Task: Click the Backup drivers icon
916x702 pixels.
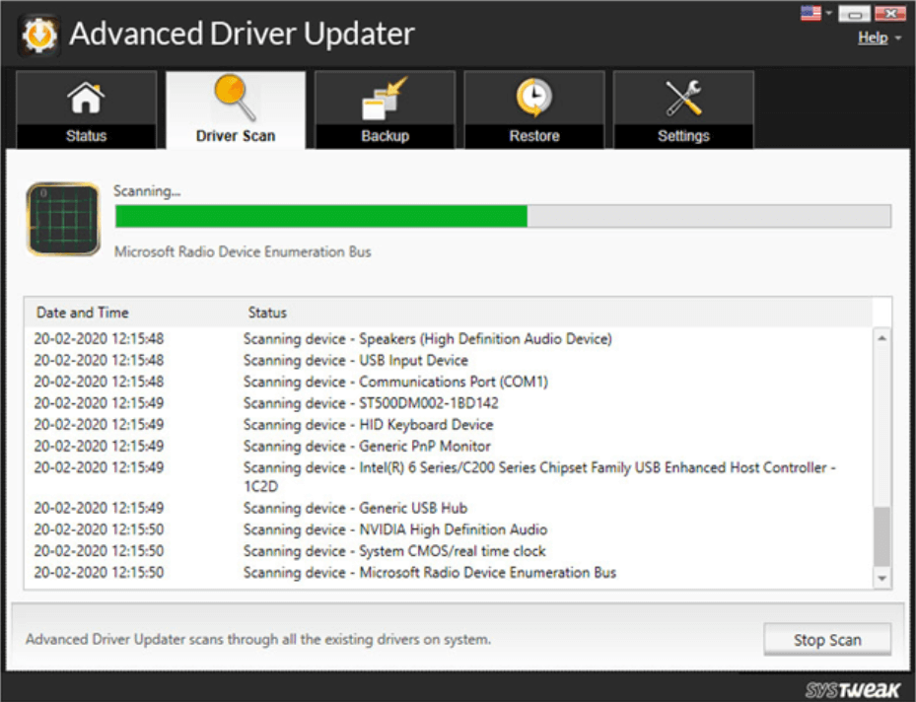Action: pos(385,96)
